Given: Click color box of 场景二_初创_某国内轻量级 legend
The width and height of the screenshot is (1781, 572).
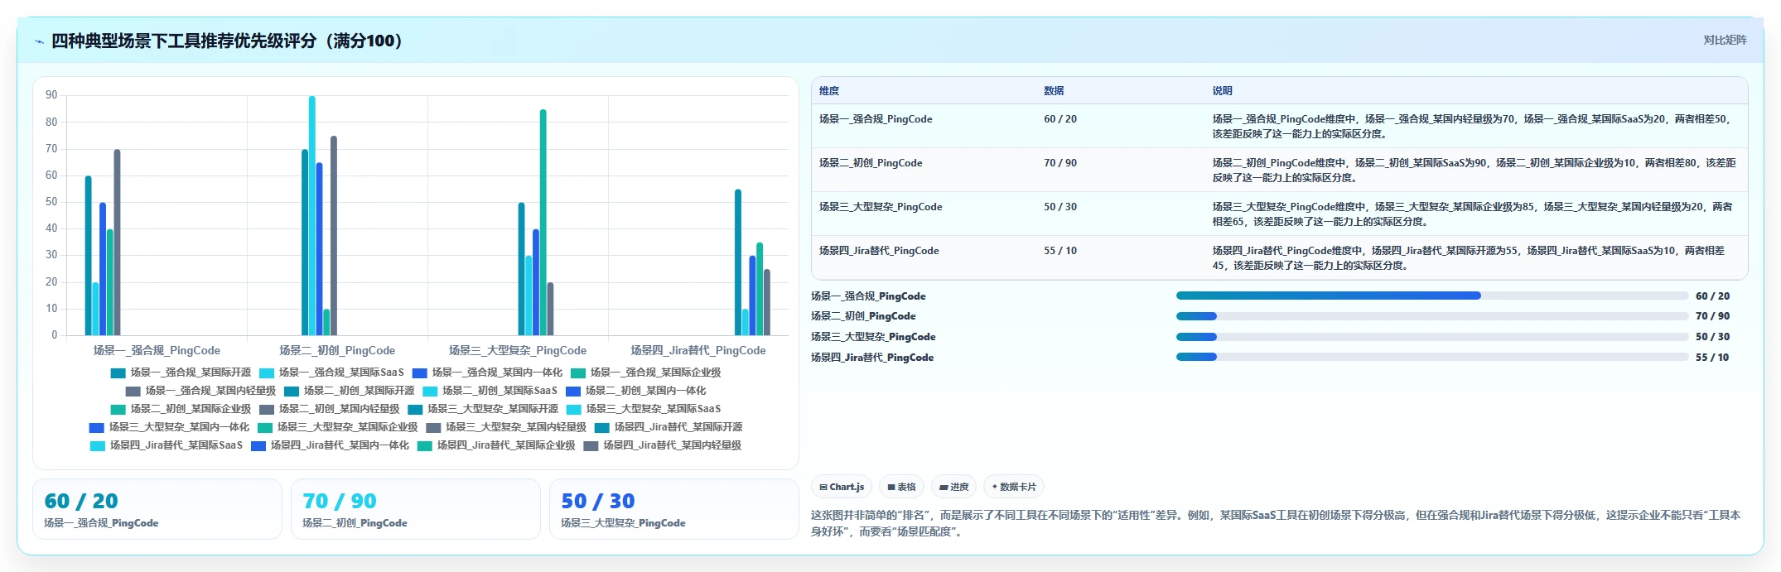Looking at the screenshot, I should tap(267, 409).
